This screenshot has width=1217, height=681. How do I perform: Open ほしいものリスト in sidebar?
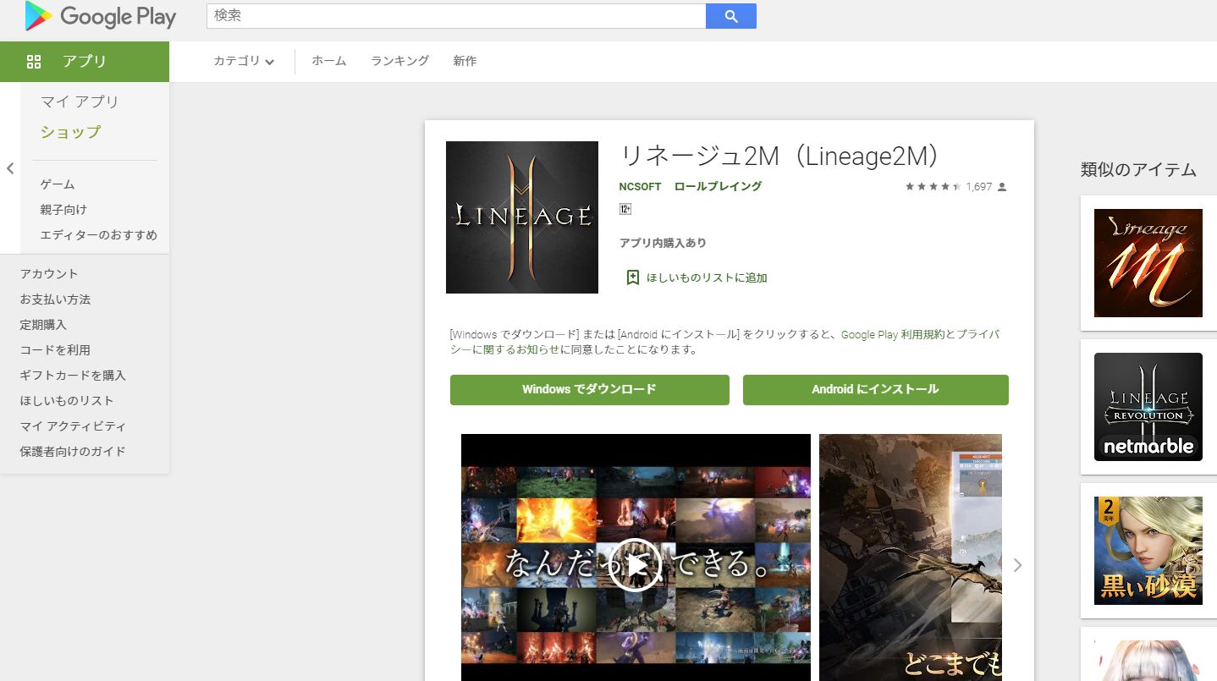coord(67,401)
